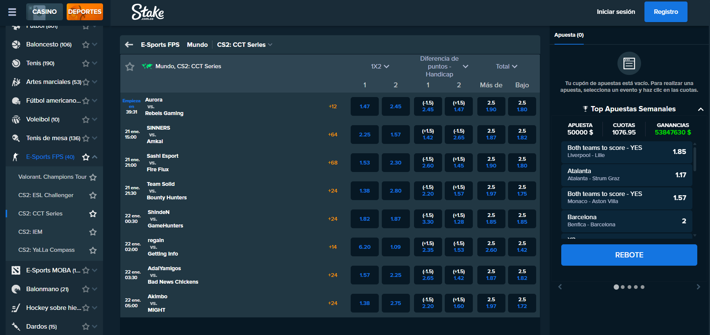
Task: Click the Stake logo
Action: (x=148, y=12)
